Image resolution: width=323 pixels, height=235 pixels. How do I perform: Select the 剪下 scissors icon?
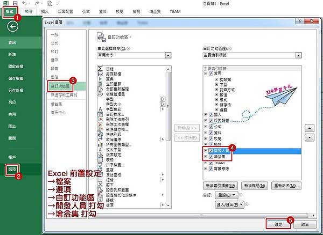coord(100,185)
